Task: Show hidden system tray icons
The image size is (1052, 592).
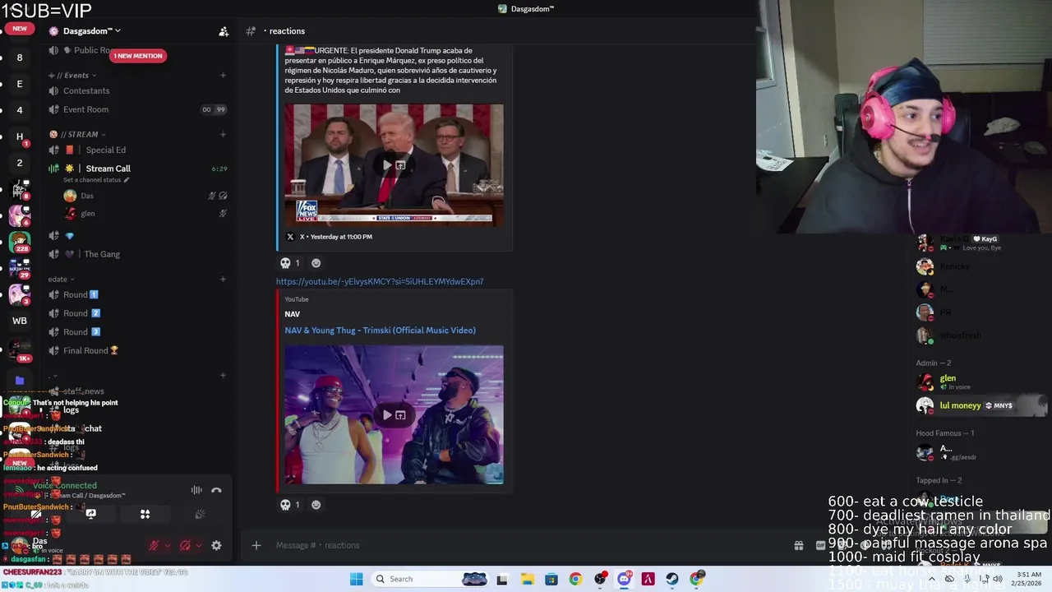Action: (x=931, y=579)
